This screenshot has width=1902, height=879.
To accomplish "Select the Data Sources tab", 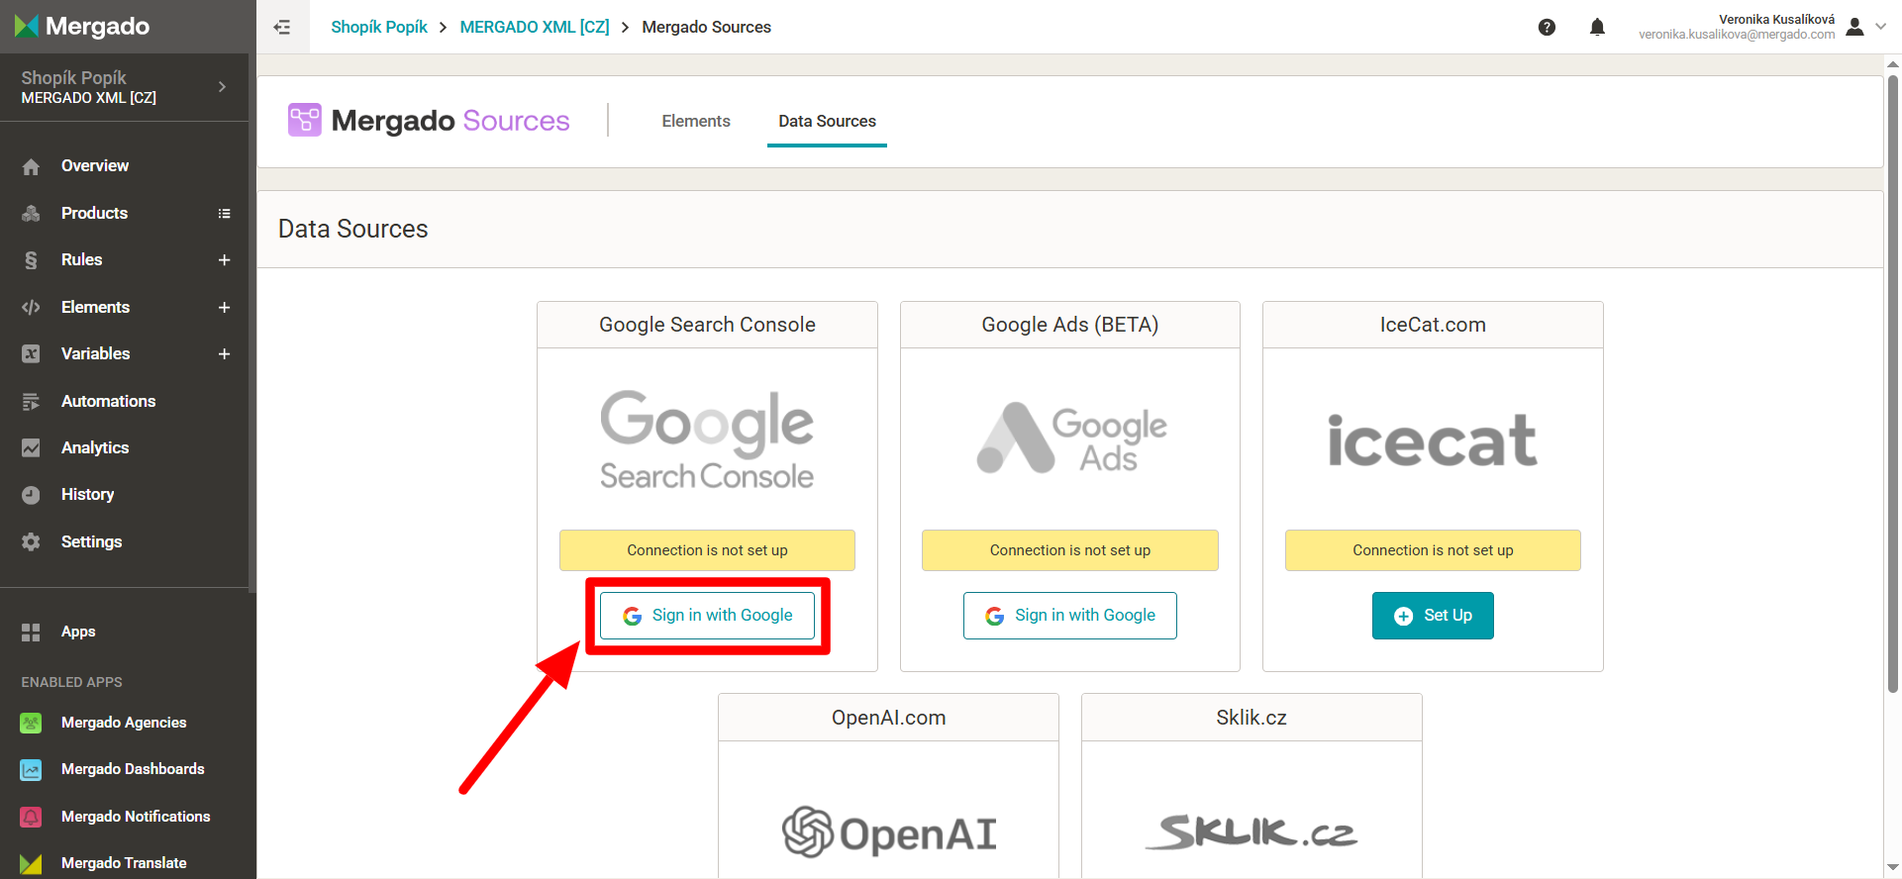I will click(x=827, y=121).
